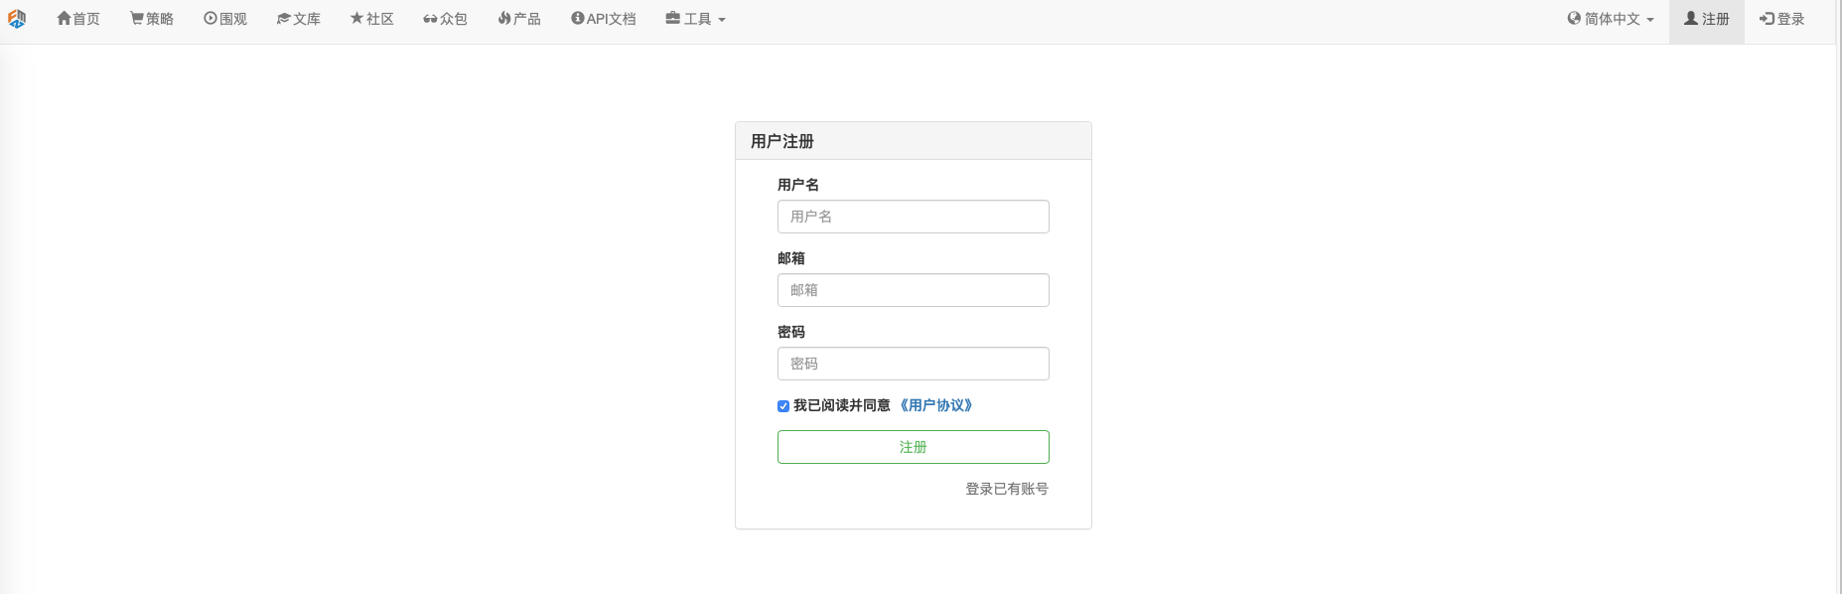Open 围观 play-circle nav item

click(x=225, y=19)
